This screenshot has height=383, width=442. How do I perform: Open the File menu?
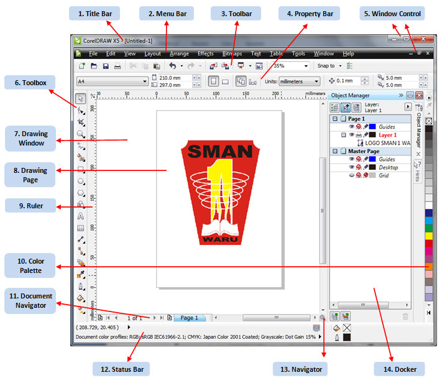[93, 53]
